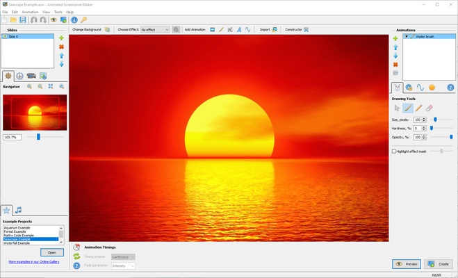458x278 pixels.
Task: Click the Import icon in the toolbar
Action: click(275, 29)
